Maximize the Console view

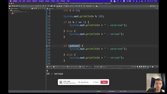157,67
